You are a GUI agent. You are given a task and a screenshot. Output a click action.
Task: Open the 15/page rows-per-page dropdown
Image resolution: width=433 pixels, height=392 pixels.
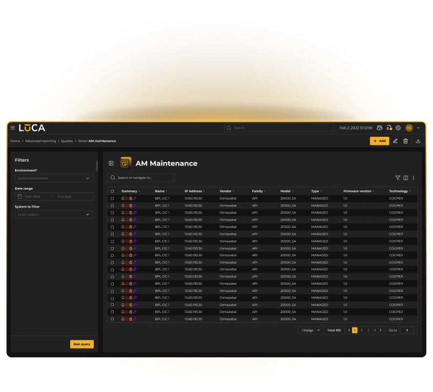(310, 330)
